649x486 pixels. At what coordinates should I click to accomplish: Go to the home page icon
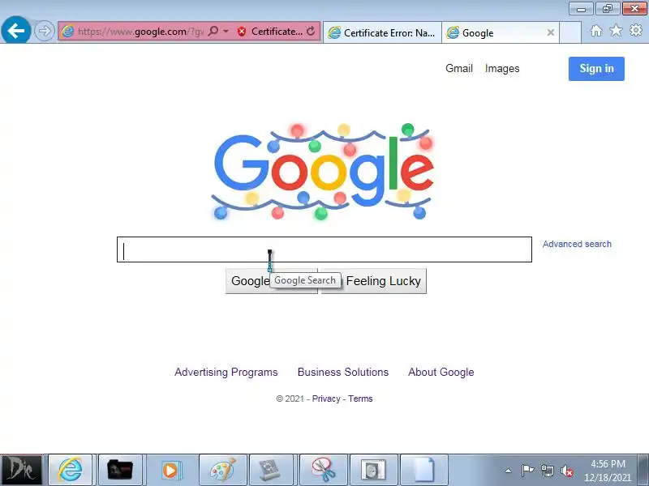596,31
